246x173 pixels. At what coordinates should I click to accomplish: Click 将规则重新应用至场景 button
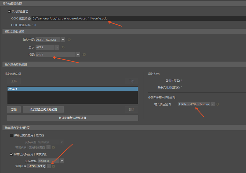[x=73, y=118]
